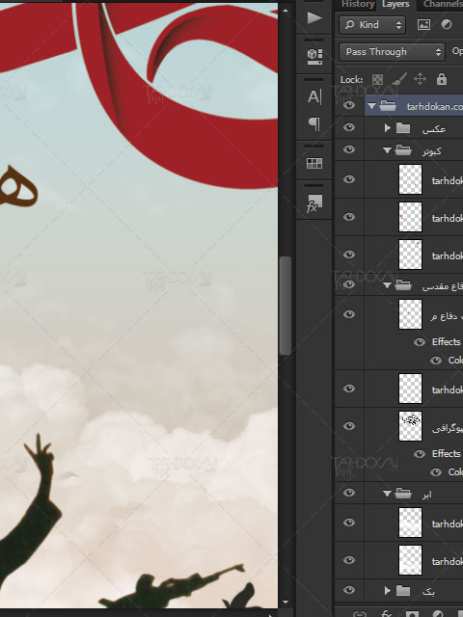Open the Kind filter dropdown

pos(372,25)
